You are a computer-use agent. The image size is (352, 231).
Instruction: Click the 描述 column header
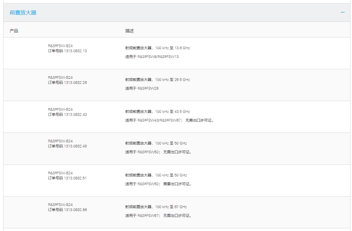pyautogui.click(x=130, y=31)
